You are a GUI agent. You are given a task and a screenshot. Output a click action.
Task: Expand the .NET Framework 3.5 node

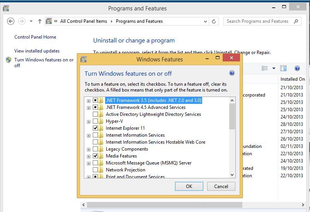click(x=89, y=101)
